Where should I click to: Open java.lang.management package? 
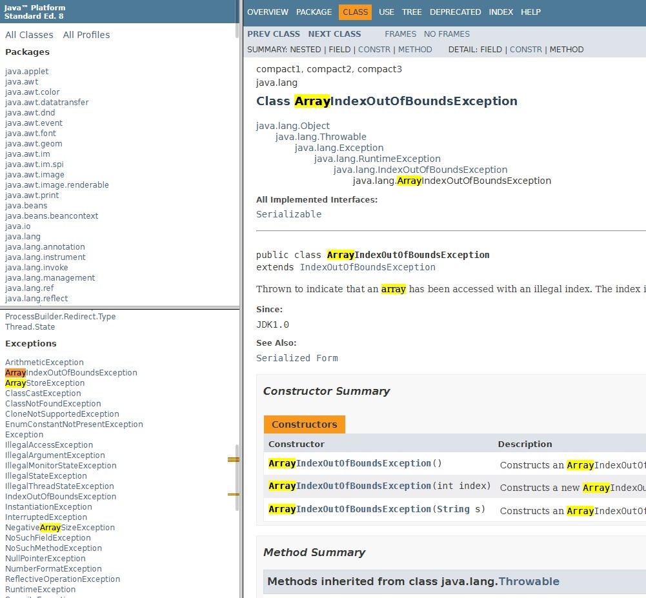(50, 277)
